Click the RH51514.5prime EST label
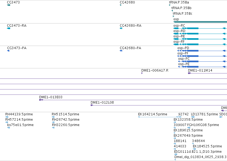The height and width of the screenshot is (161, 227). click(65, 114)
